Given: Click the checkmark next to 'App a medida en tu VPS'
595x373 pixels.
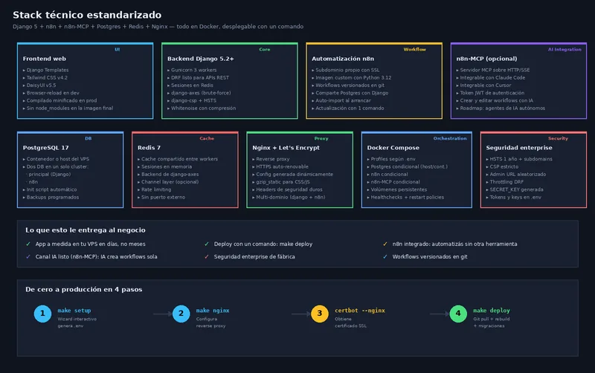Looking at the screenshot, I should coord(28,244).
